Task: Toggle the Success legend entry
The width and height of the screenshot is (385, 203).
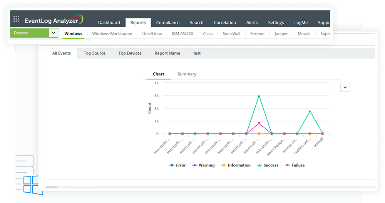Action: (x=269, y=165)
